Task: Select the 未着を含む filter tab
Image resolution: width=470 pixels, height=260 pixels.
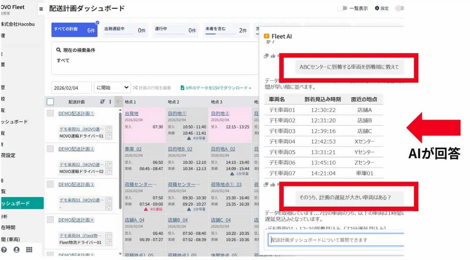Action: (226, 30)
